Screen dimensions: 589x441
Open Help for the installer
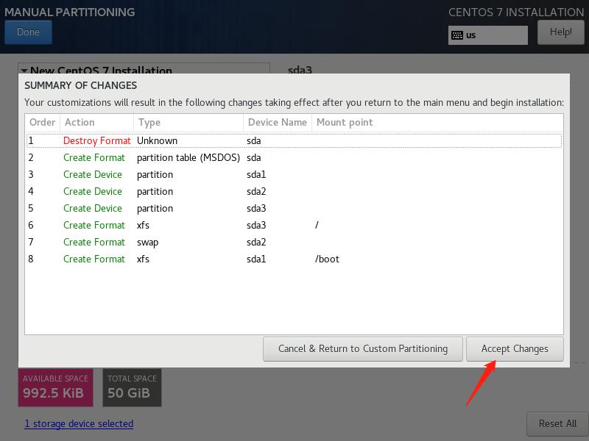560,32
